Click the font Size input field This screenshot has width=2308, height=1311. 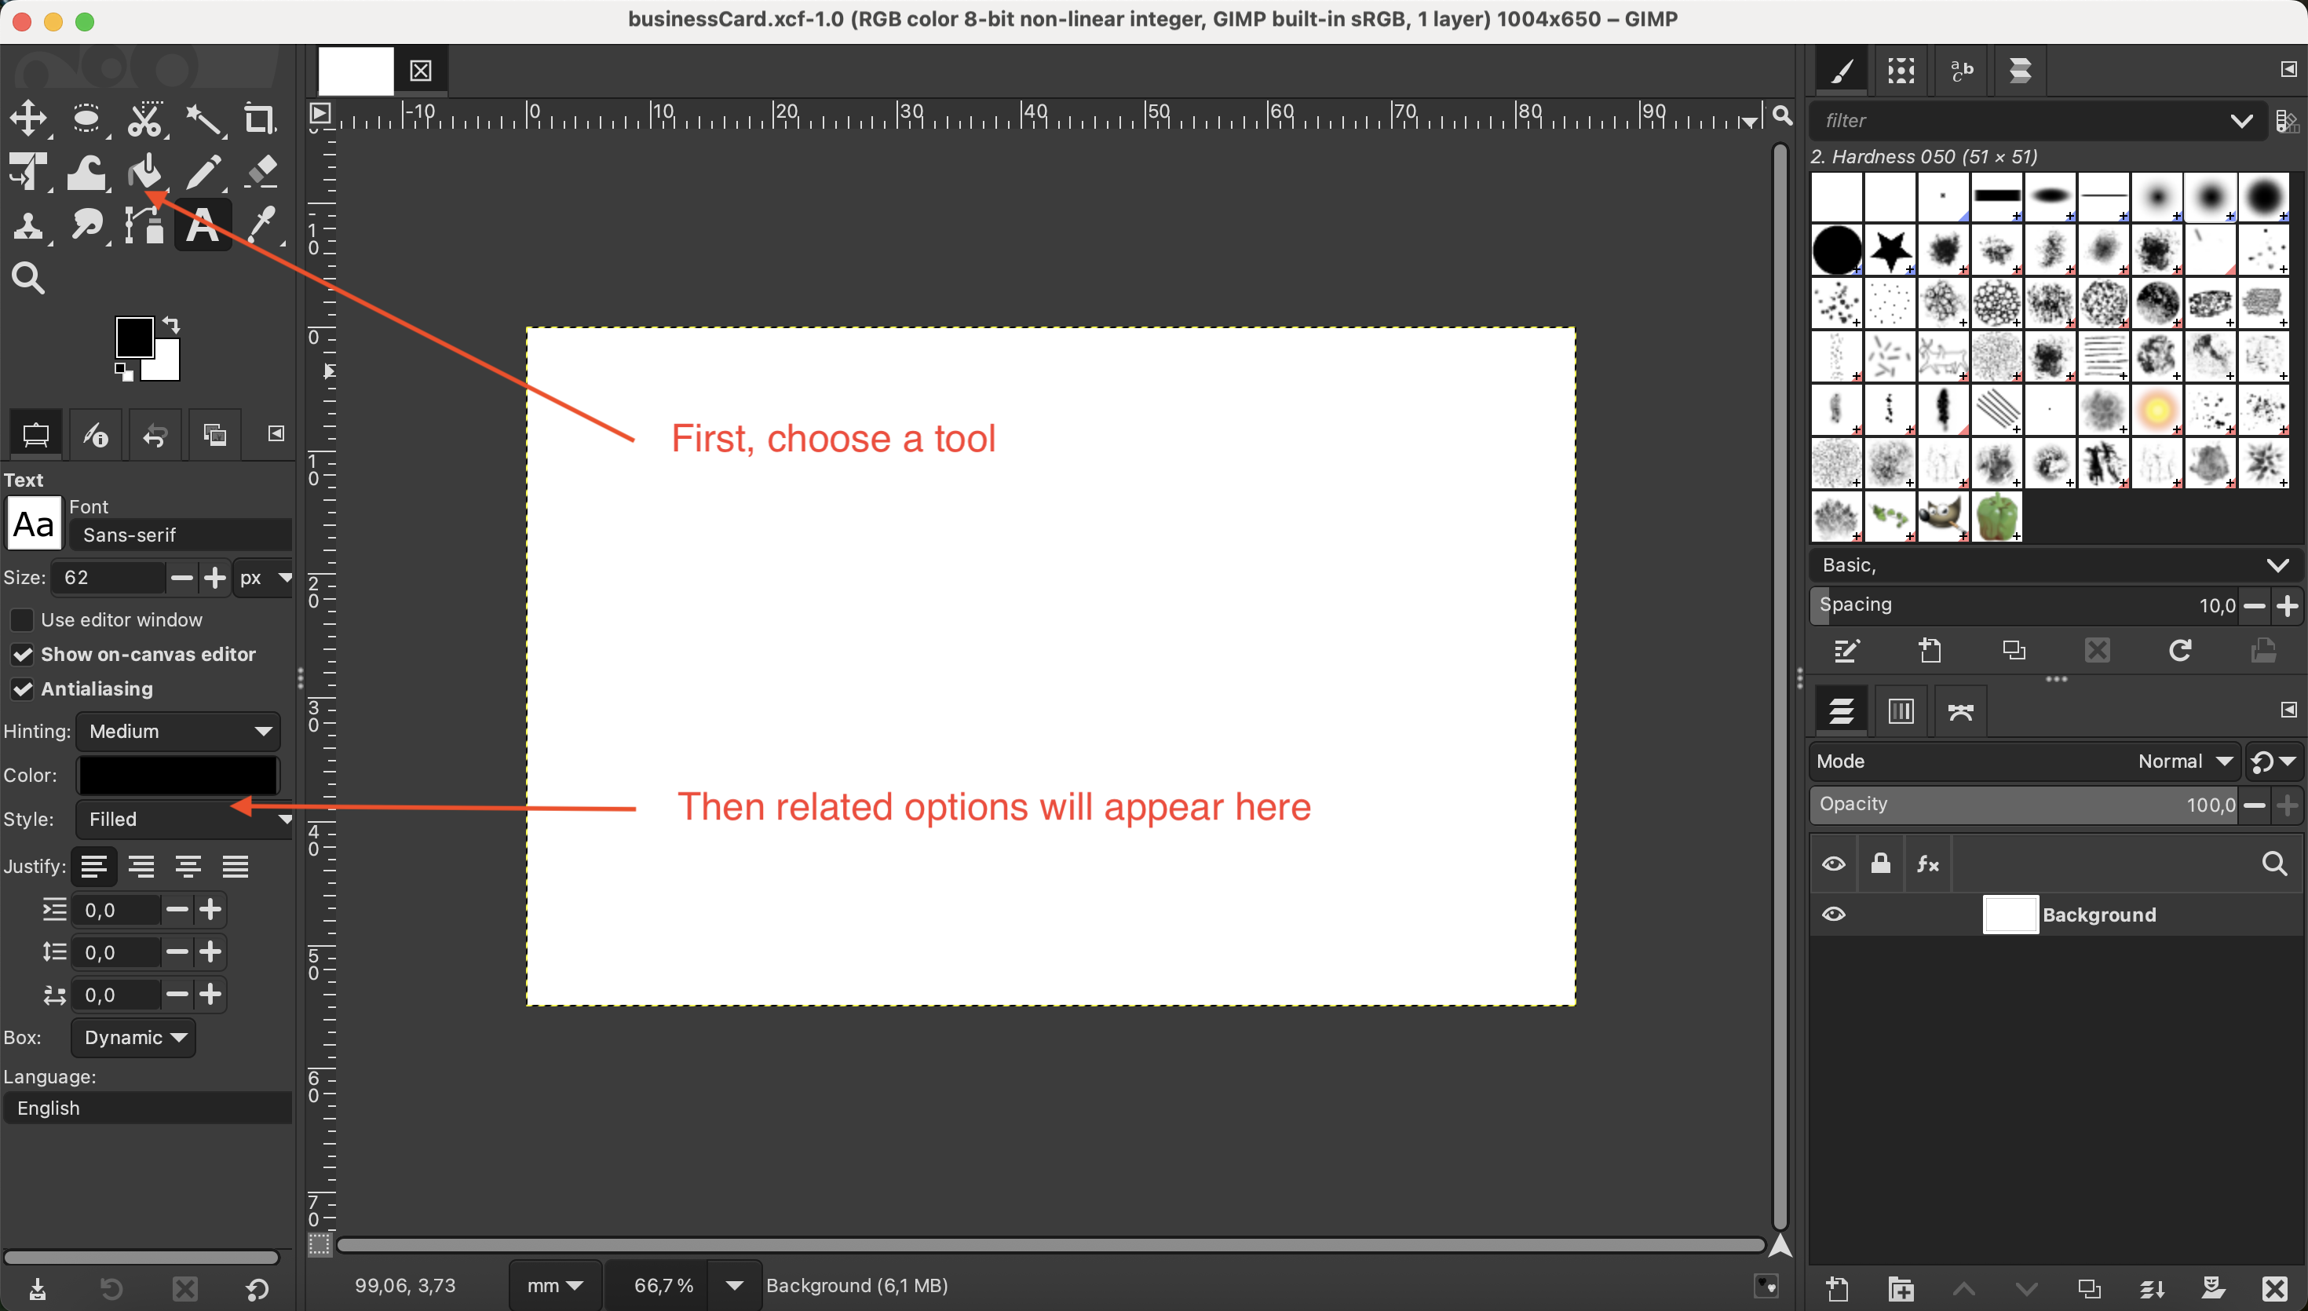[x=108, y=577]
